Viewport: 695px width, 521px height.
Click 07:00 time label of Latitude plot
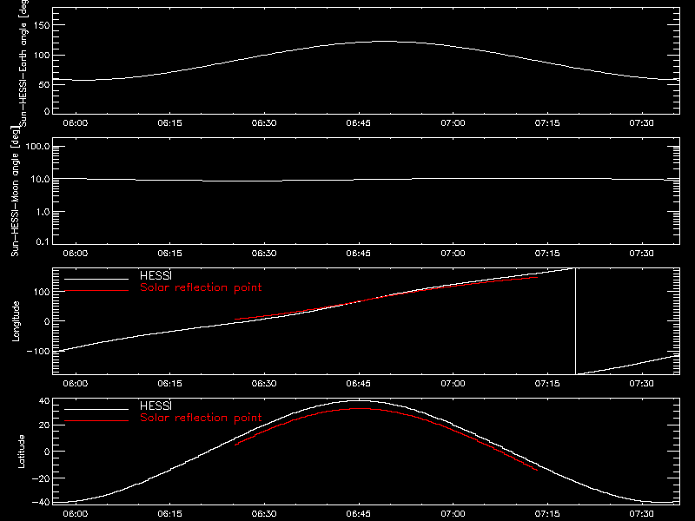click(x=453, y=514)
